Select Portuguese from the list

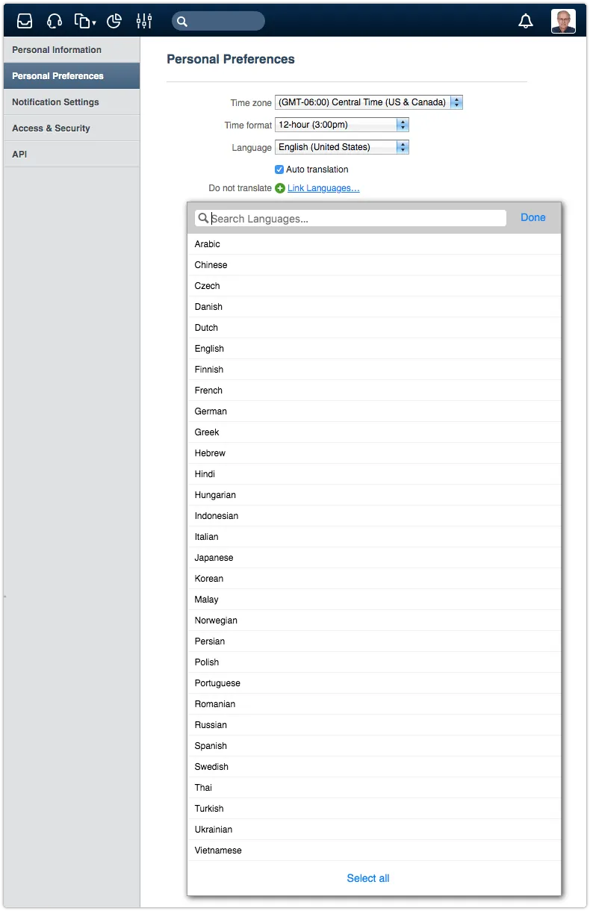pyautogui.click(x=374, y=683)
